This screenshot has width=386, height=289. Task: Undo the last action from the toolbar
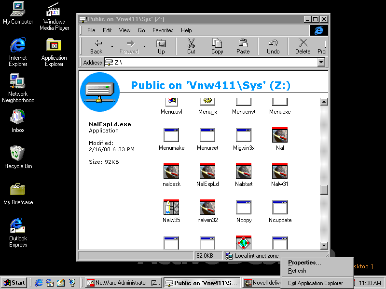click(x=273, y=46)
